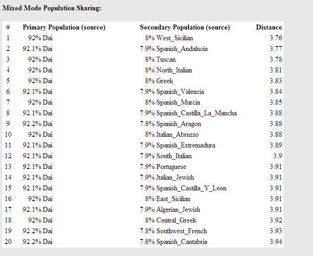Click the 'Italian_Jewish' entry
This screenshot has width=313, height=256.
(x=175, y=177)
